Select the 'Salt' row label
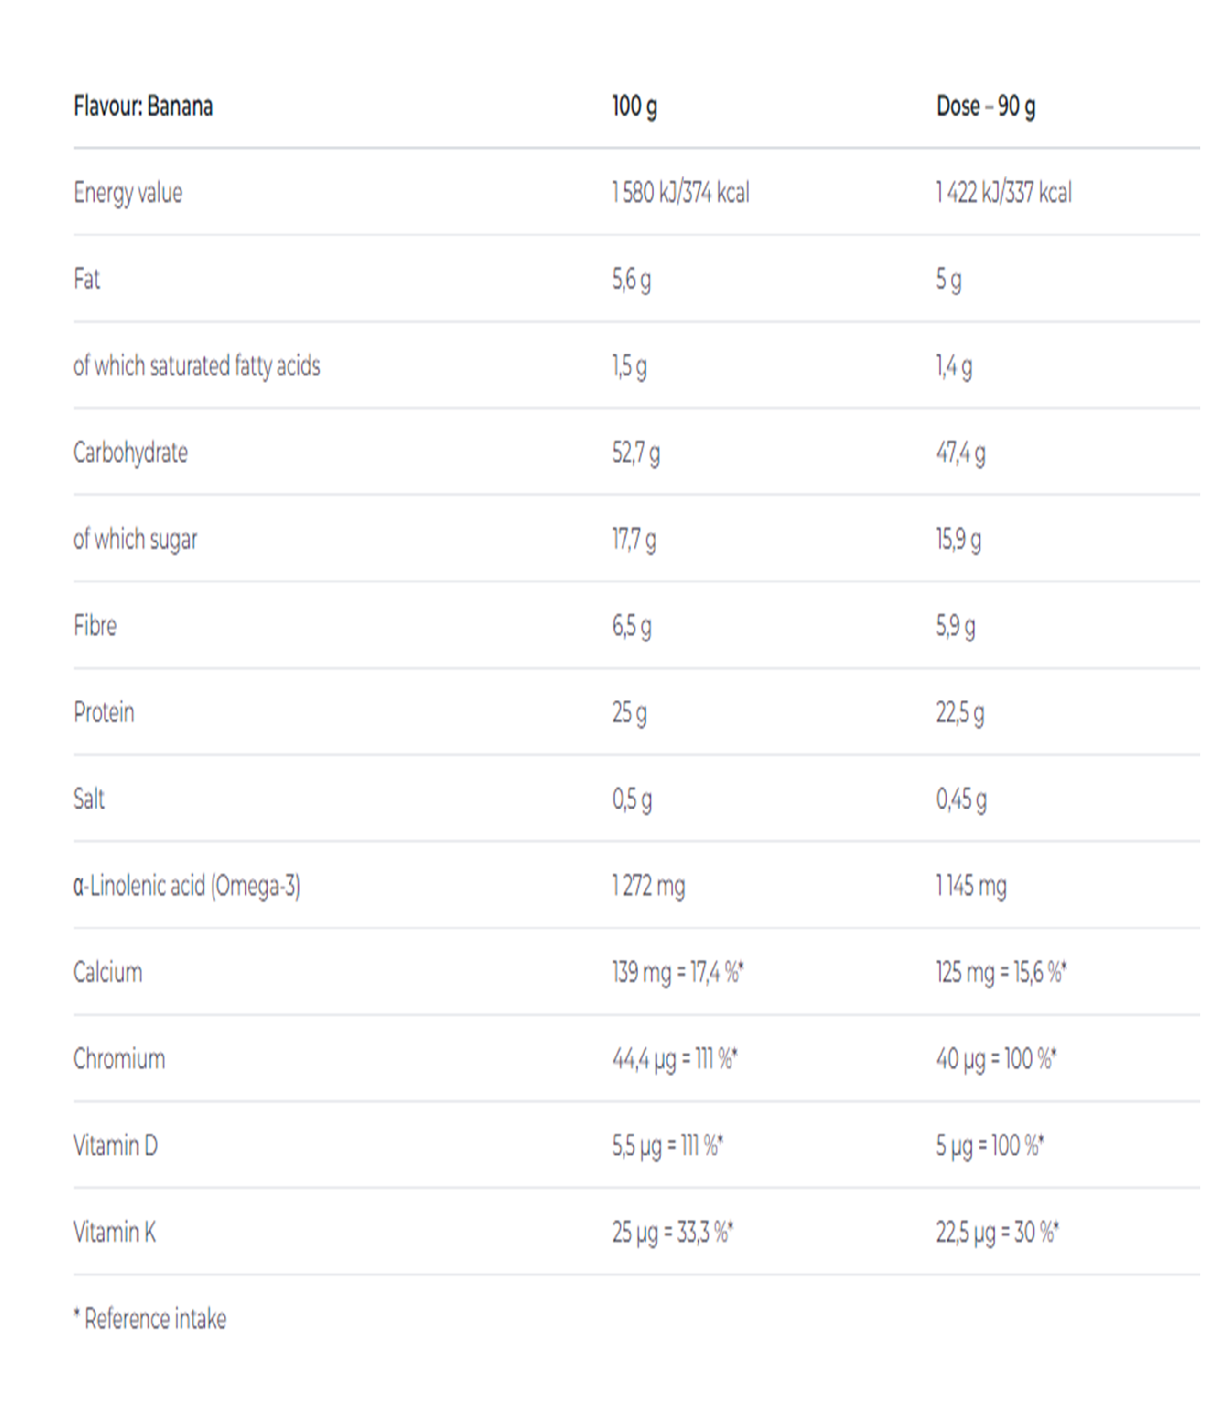This screenshot has height=1407, width=1224. [x=89, y=799]
